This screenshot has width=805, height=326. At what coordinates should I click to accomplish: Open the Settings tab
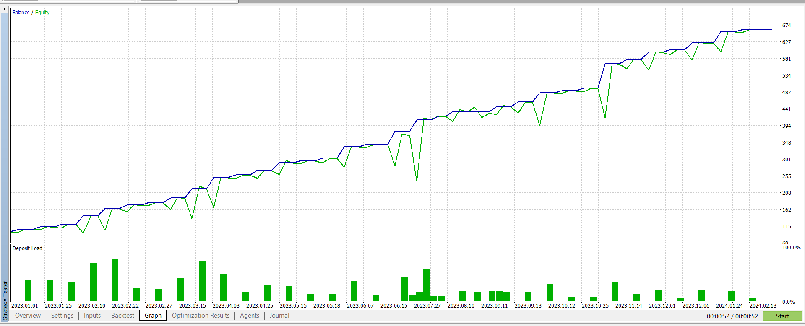point(62,316)
